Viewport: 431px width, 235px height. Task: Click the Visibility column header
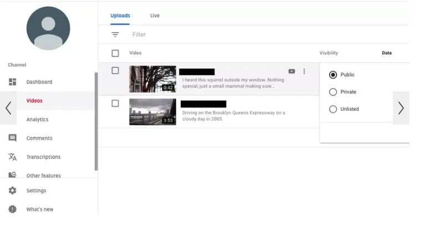(x=329, y=53)
